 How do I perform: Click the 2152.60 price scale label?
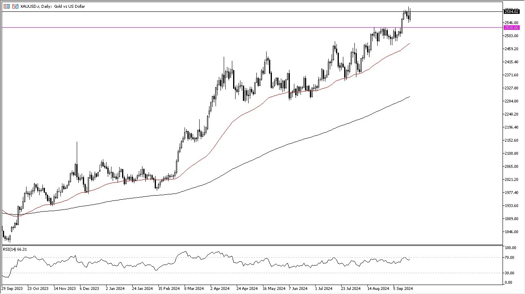click(x=512, y=140)
